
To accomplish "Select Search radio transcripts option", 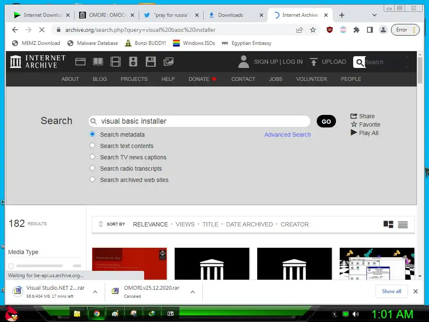I will click(x=93, y=168).
